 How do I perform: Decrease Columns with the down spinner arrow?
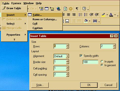[114, 47]
